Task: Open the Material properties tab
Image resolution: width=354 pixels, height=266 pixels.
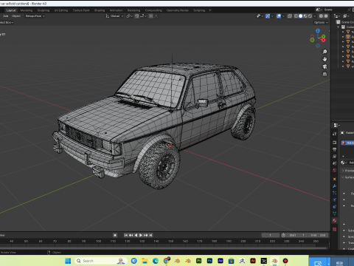Action: (x=334, y=220)
